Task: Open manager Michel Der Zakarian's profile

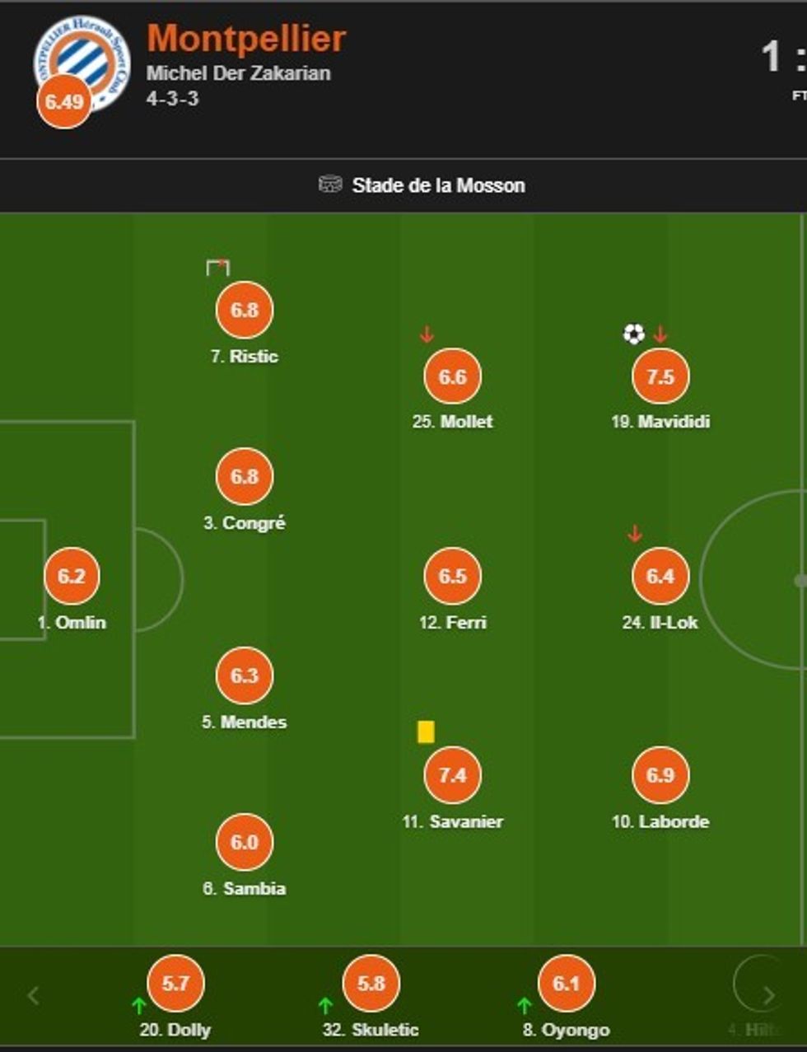Action: [x=239, y=73]
